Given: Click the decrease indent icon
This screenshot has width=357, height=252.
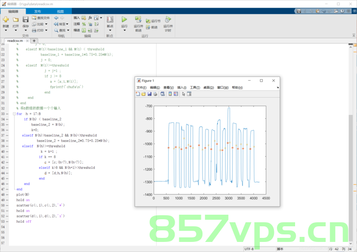Looking at the screenshot, I should [x=96, y=30].
